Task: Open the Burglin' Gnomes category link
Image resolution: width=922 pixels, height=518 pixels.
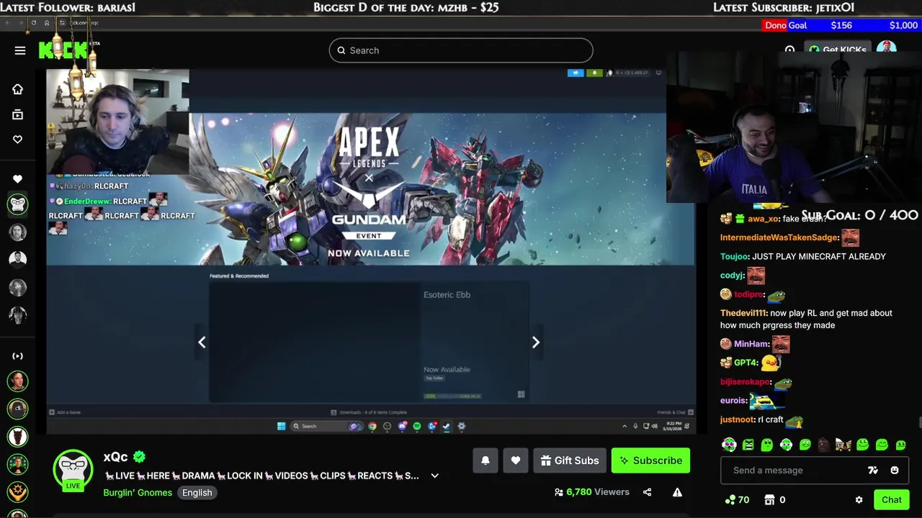Action: pos(138,493)
